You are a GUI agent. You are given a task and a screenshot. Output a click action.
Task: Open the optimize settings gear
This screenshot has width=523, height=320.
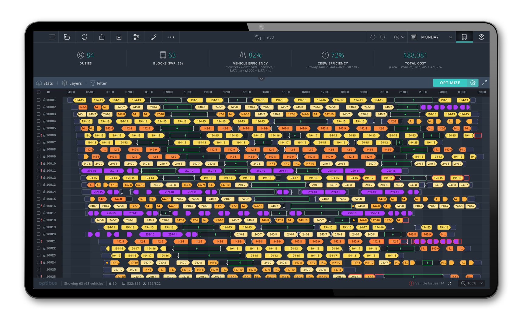click(x=473, y=83)
